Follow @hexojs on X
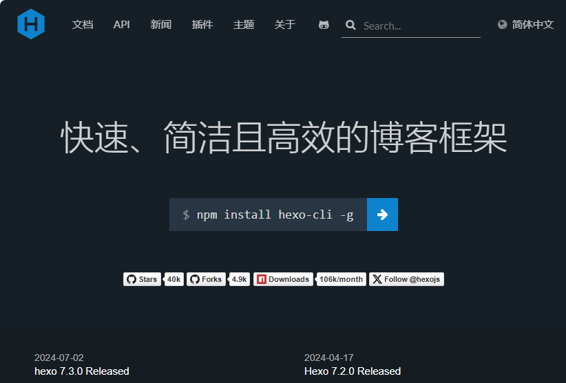 406,279
